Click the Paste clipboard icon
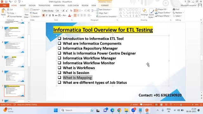 point(3,11)
